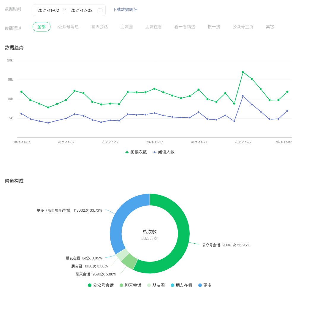The height and width of the screenshot is (309, 309).
Task: Toggle the 朋友在看 legend dot
Action: [x=172, y=285]
